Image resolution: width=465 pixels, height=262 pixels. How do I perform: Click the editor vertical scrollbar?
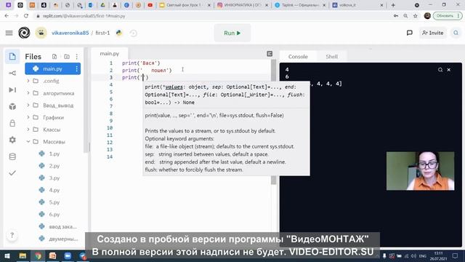click(273, 122)
